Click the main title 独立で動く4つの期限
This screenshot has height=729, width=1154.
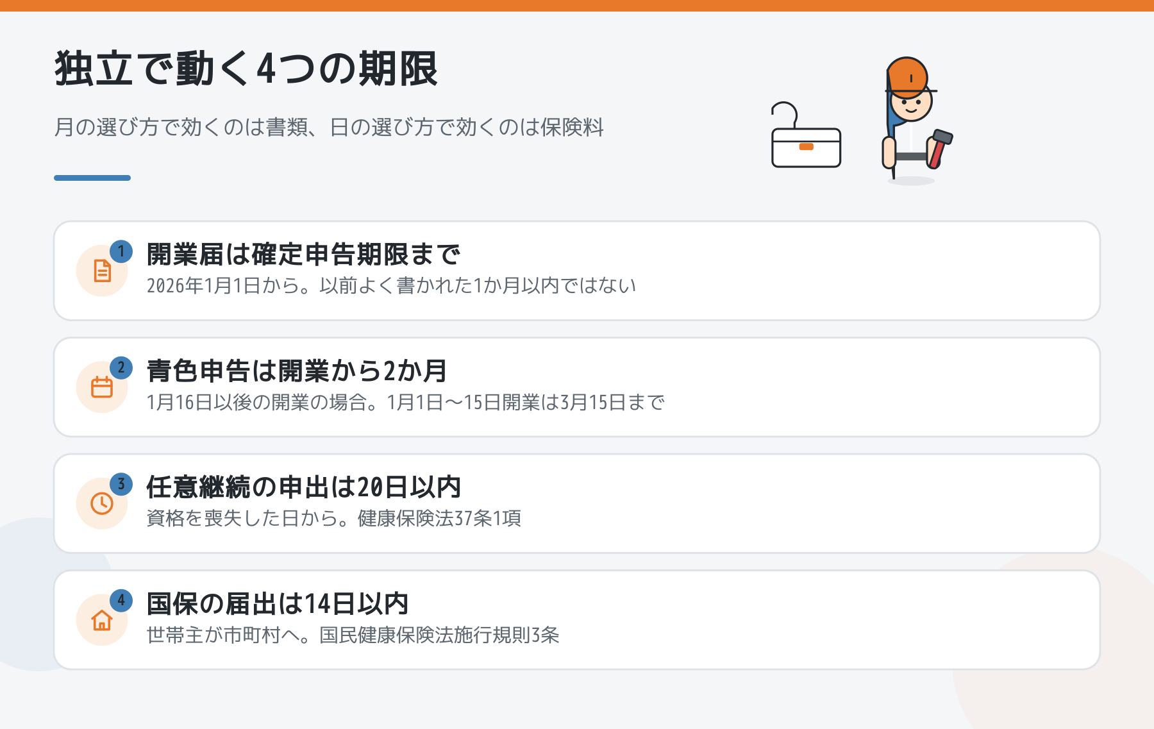[246, 69]
